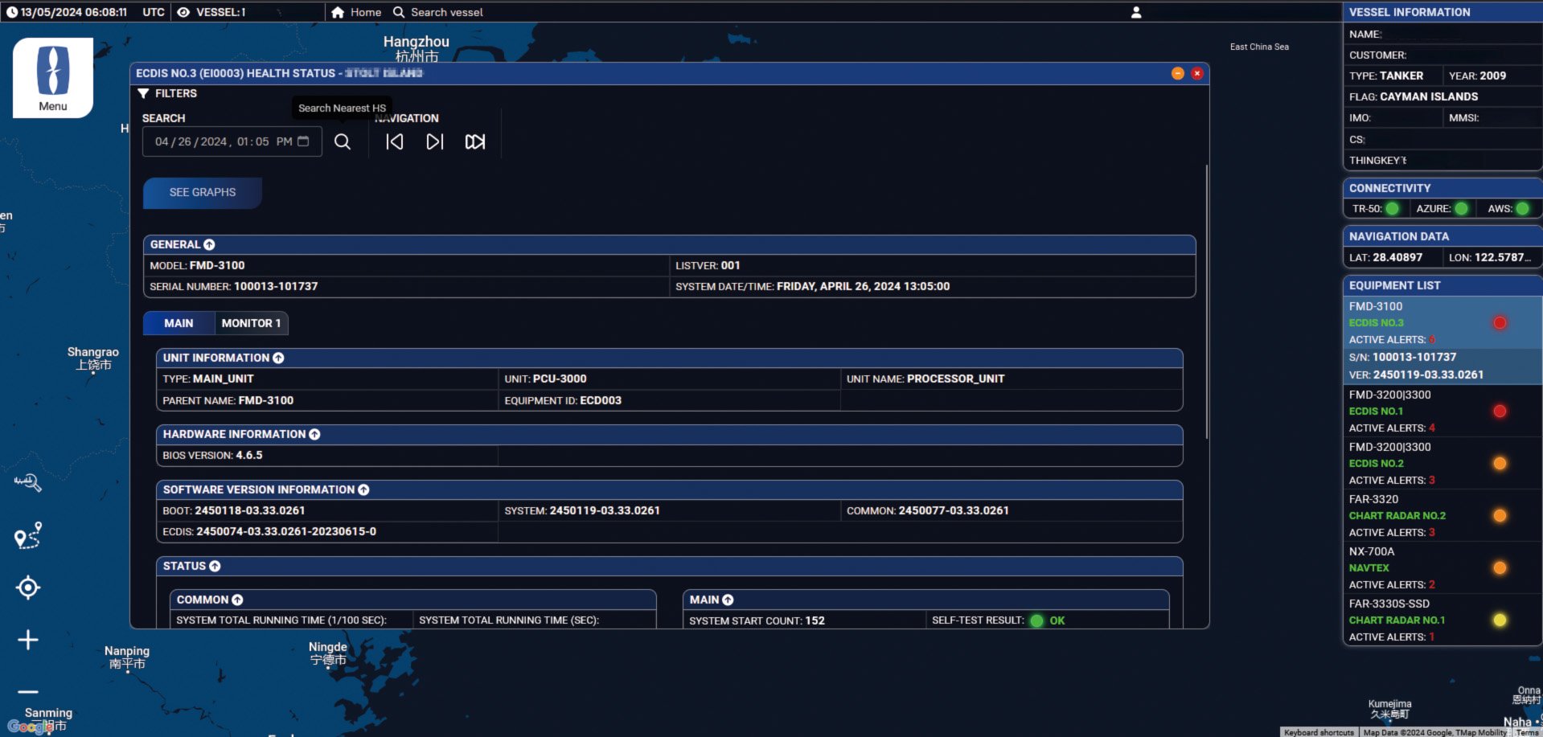
Task: Open the user profile icon
Action: click(x=1136, y=12)
